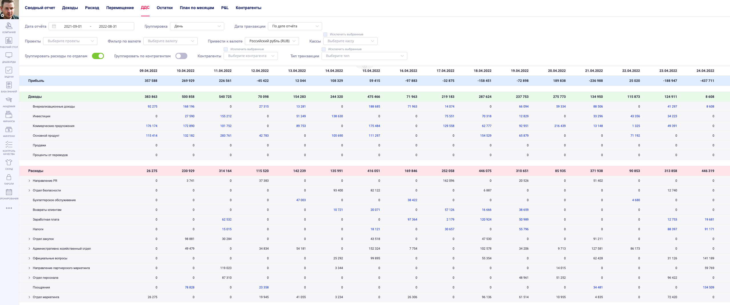
Task: Click the report start date field 2021-09-01
Action: click(73, 26)
